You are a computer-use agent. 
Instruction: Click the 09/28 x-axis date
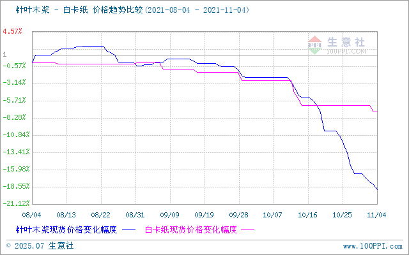coord(238,215)
